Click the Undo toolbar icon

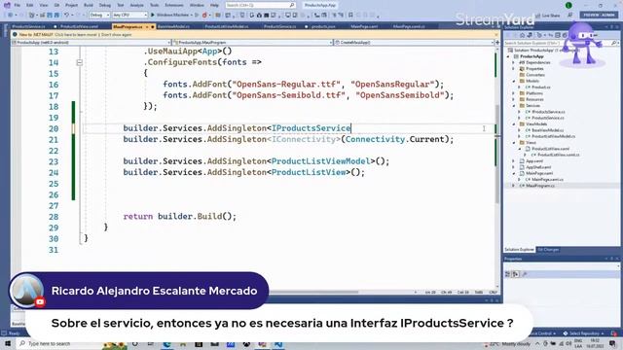67,16
